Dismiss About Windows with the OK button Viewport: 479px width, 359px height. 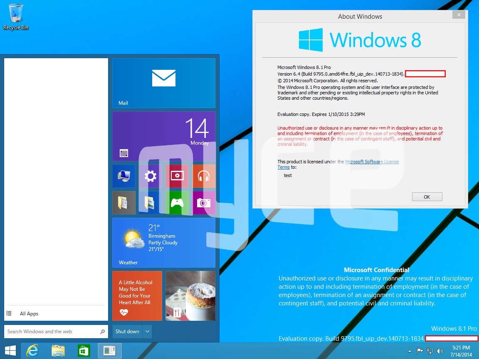427,197
